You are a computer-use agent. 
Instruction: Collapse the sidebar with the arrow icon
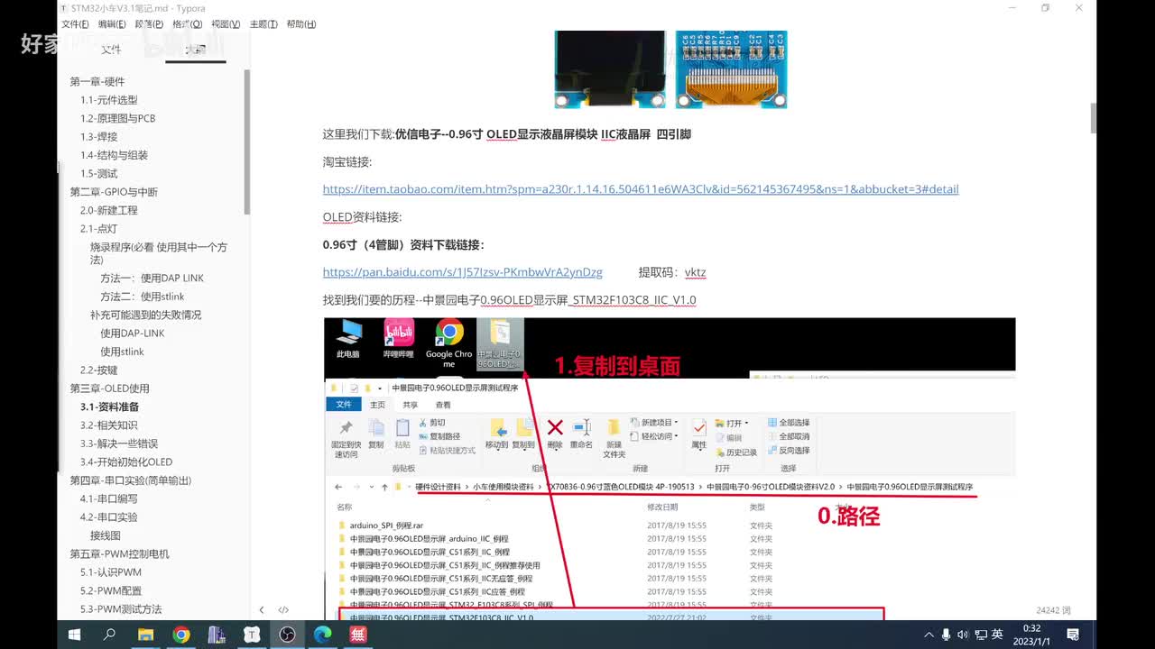click(x=262, y=610)
